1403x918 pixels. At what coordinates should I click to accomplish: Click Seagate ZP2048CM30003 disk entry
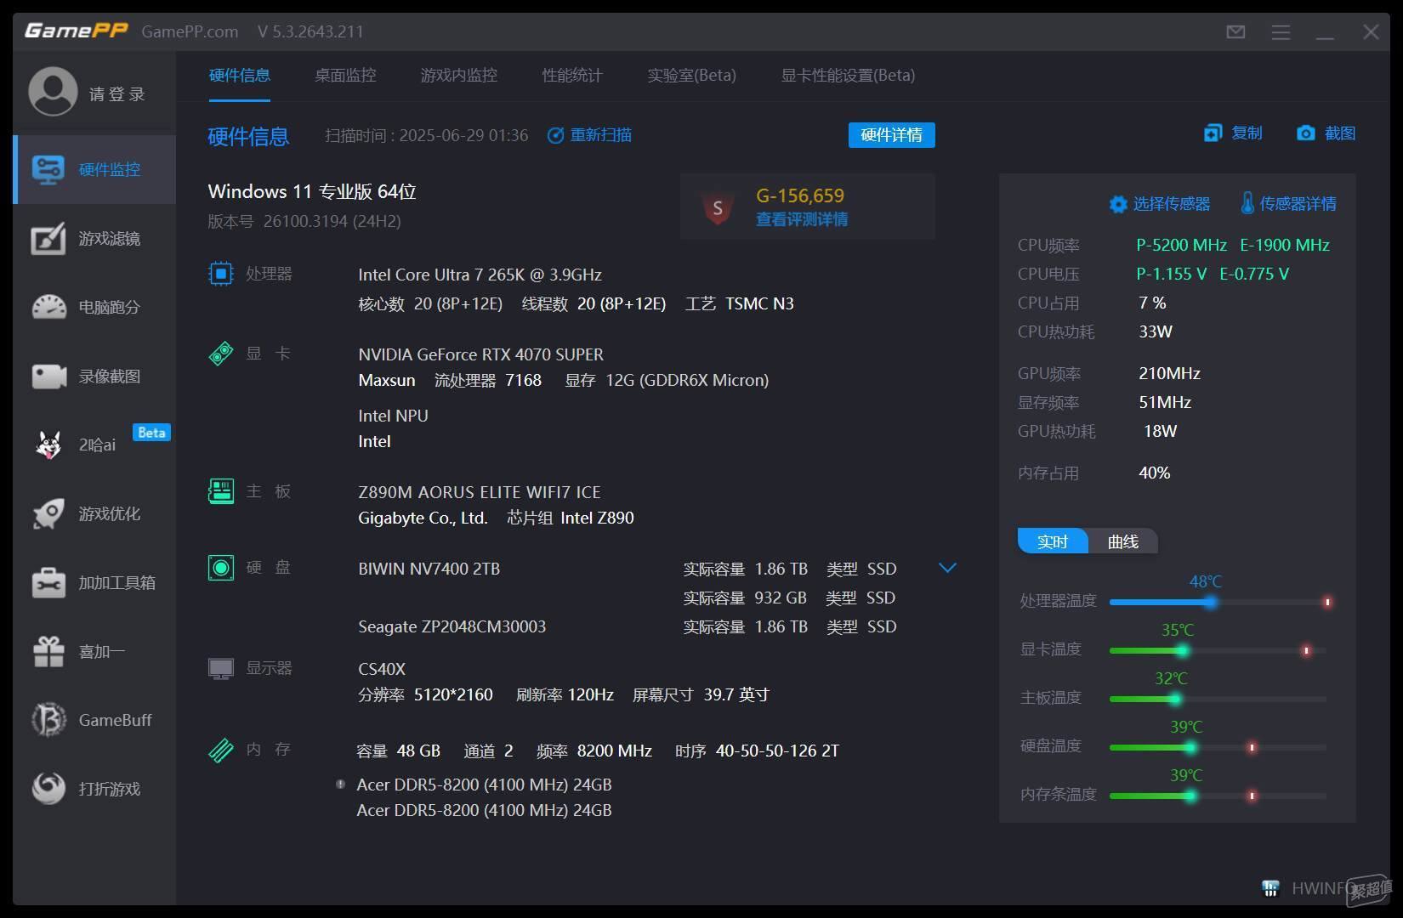coord(452,626)
